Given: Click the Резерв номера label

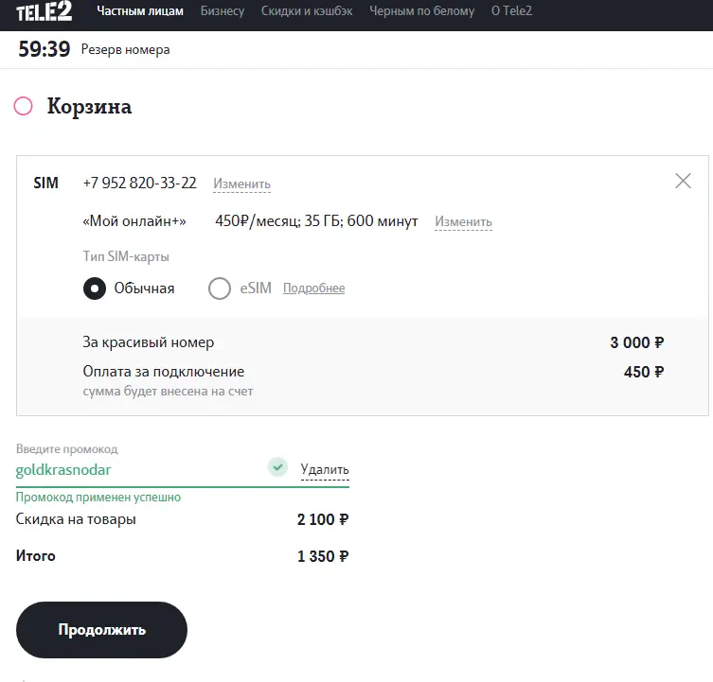Looking at the screenshot, I should tap(126, 49).
